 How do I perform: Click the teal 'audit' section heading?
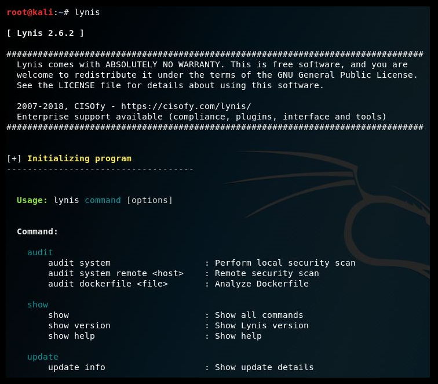click(40, 252)
